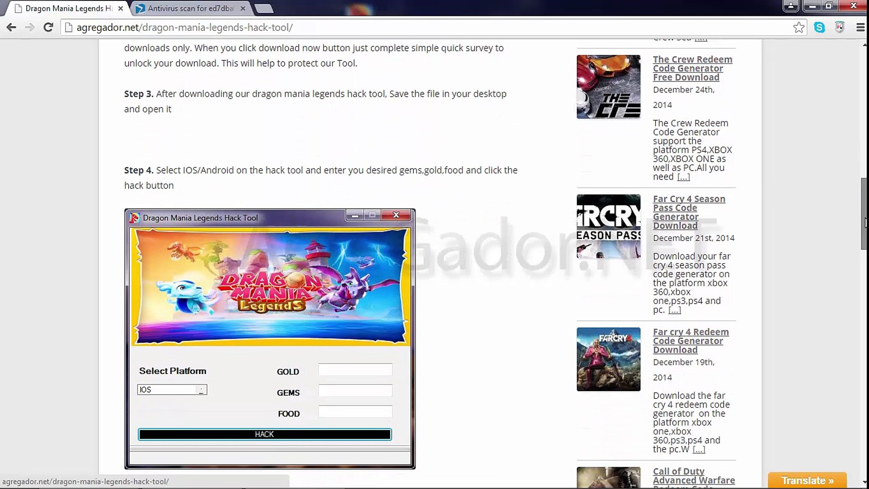Click 'December 24th, 2014' date text
This screenshot has height=489, width=869.
(x=684, y=97)
